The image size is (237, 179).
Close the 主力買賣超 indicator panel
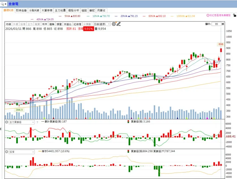point(7,122)
